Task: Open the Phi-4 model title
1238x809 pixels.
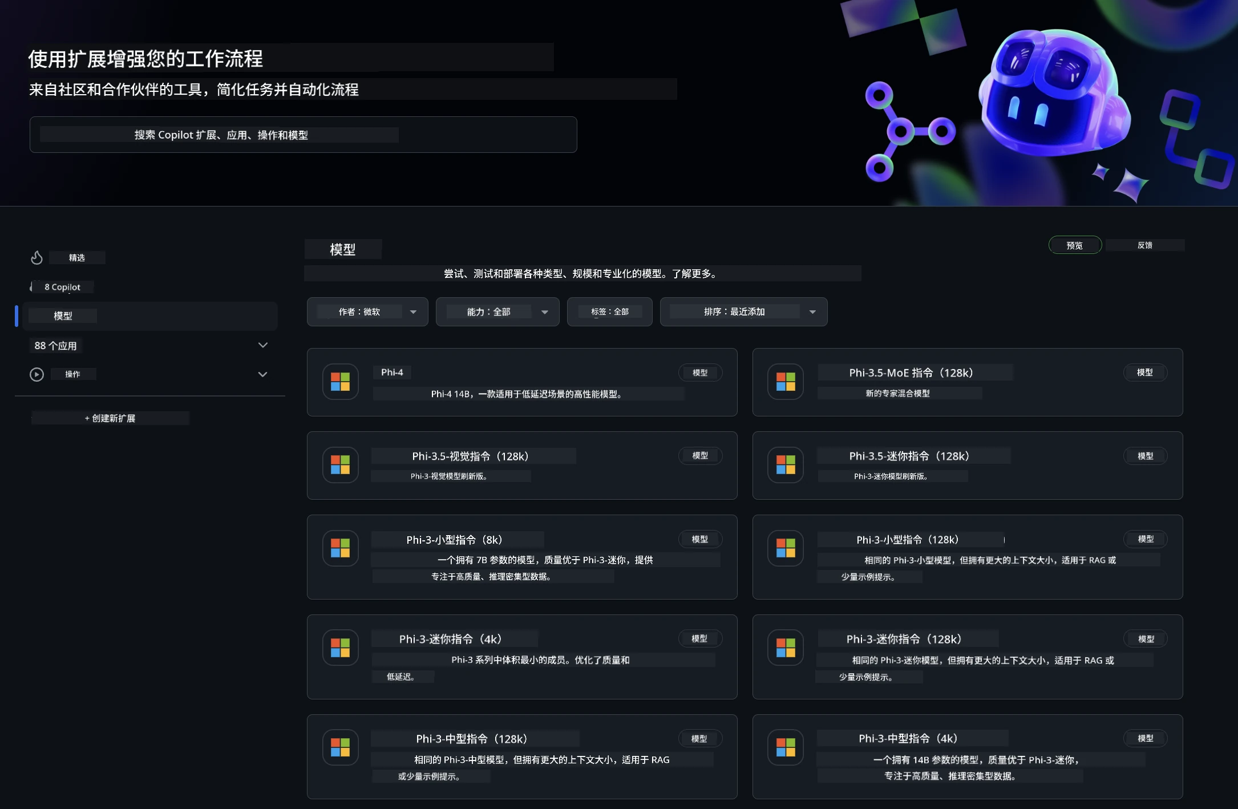Action: click(x=392, y=373)
